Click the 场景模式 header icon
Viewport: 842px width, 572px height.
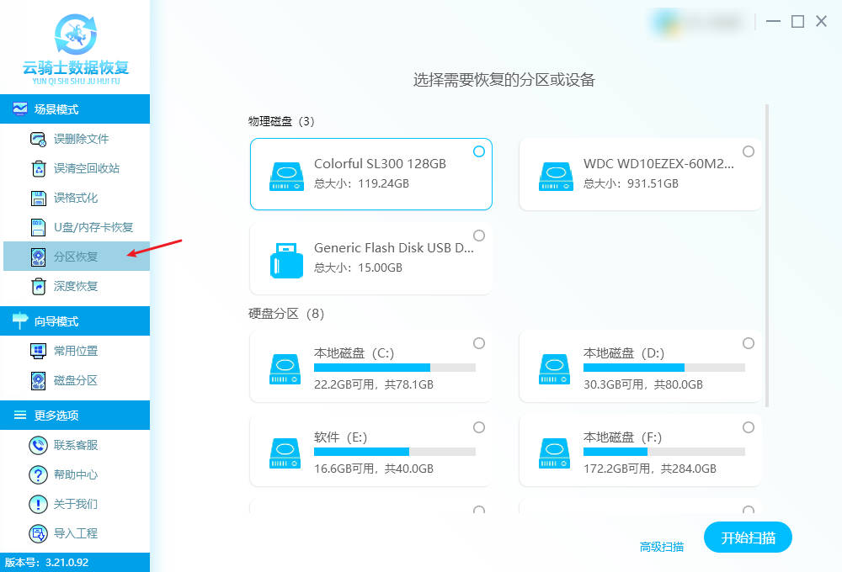[20, 109]
